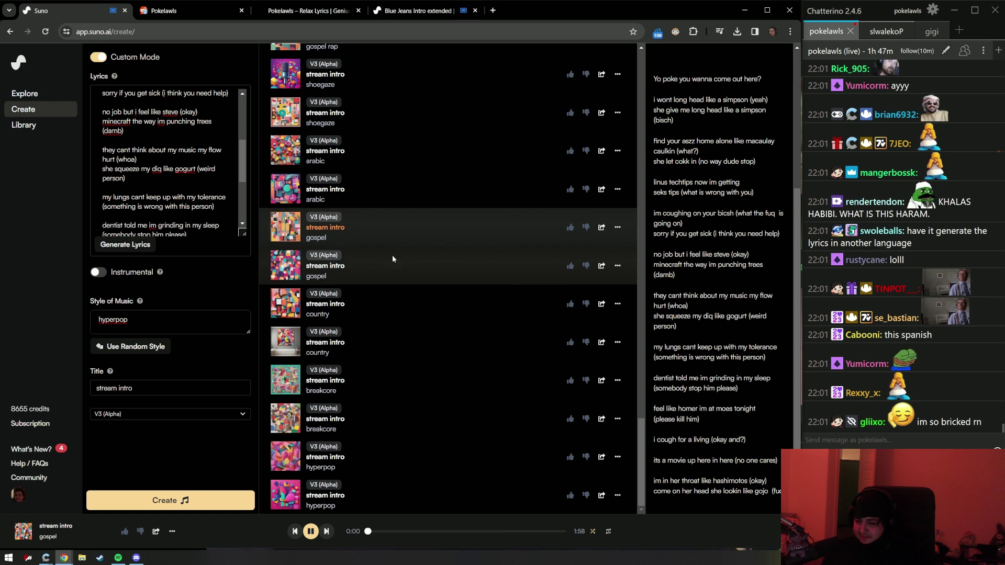Click the Generate Lyrics button

[125, 244]
